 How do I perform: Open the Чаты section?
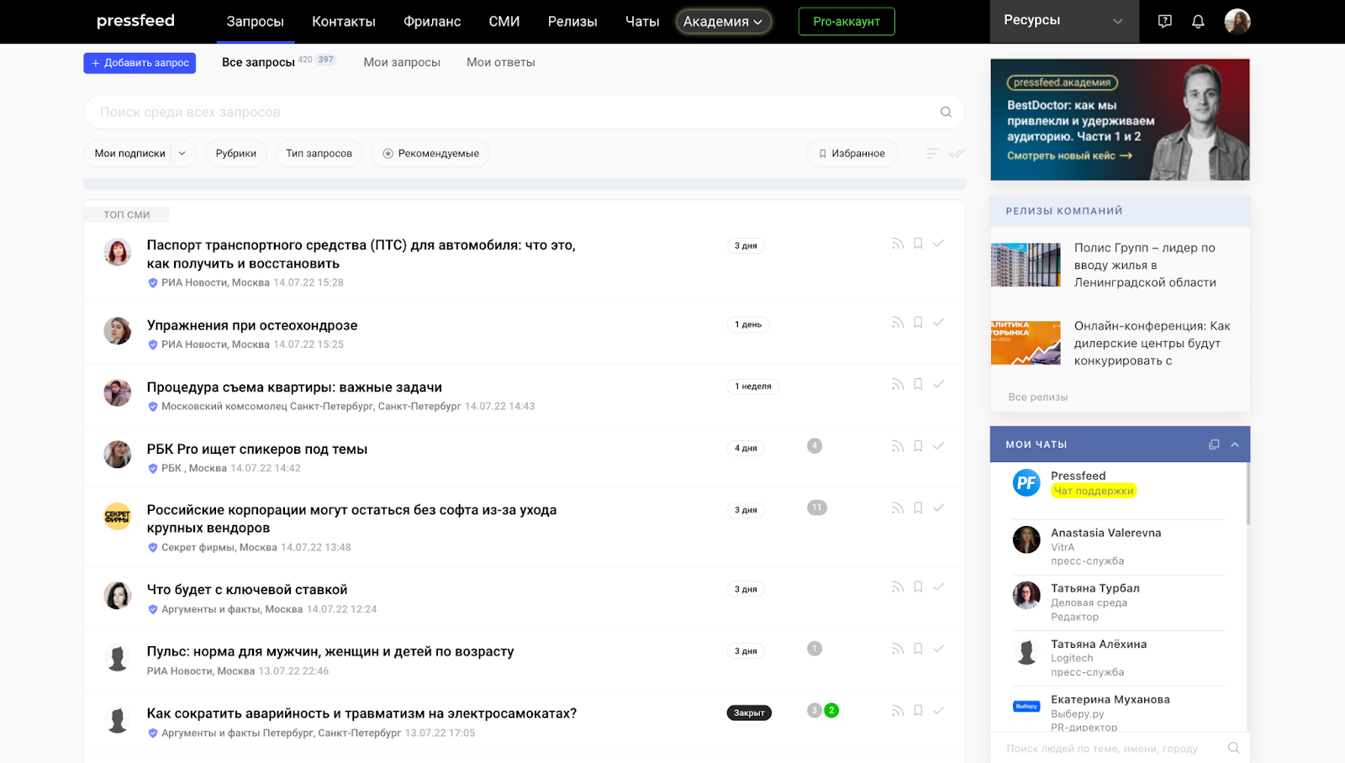pyautogui.click(x=642, y=22)
